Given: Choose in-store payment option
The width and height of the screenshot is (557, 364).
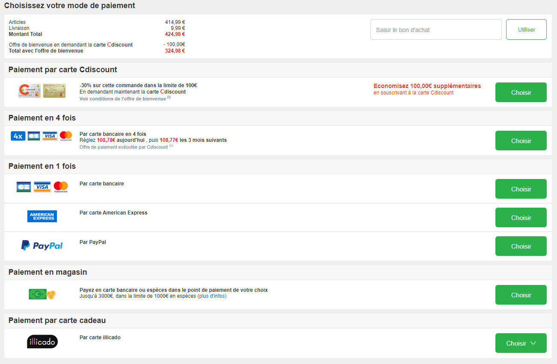Looking at the screenshot, I should [521, 295].
